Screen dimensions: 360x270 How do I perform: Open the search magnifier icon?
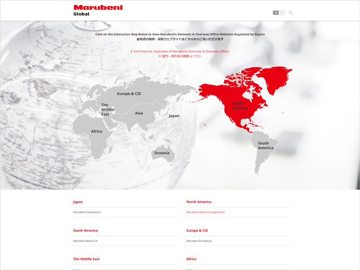coord(291,13)
